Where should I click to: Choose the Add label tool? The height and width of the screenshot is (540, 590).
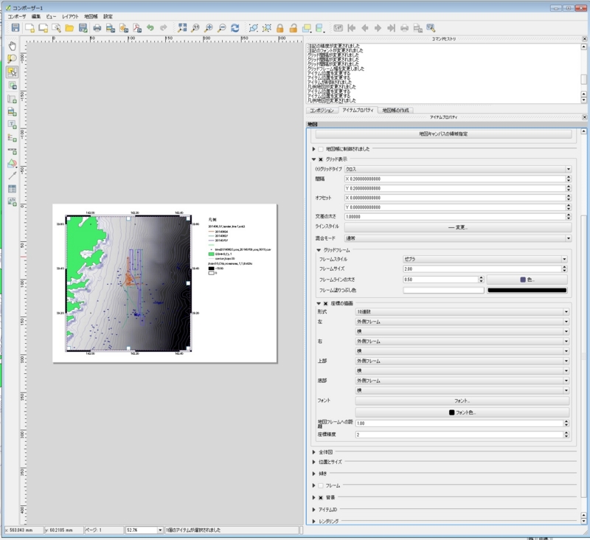coord(12,125)
